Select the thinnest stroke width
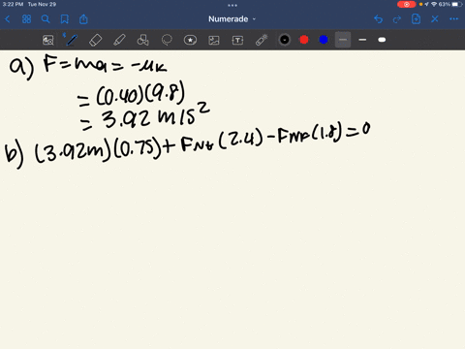Screen dimensions: 465x349 pyautogui.click(x=343, y=40)
